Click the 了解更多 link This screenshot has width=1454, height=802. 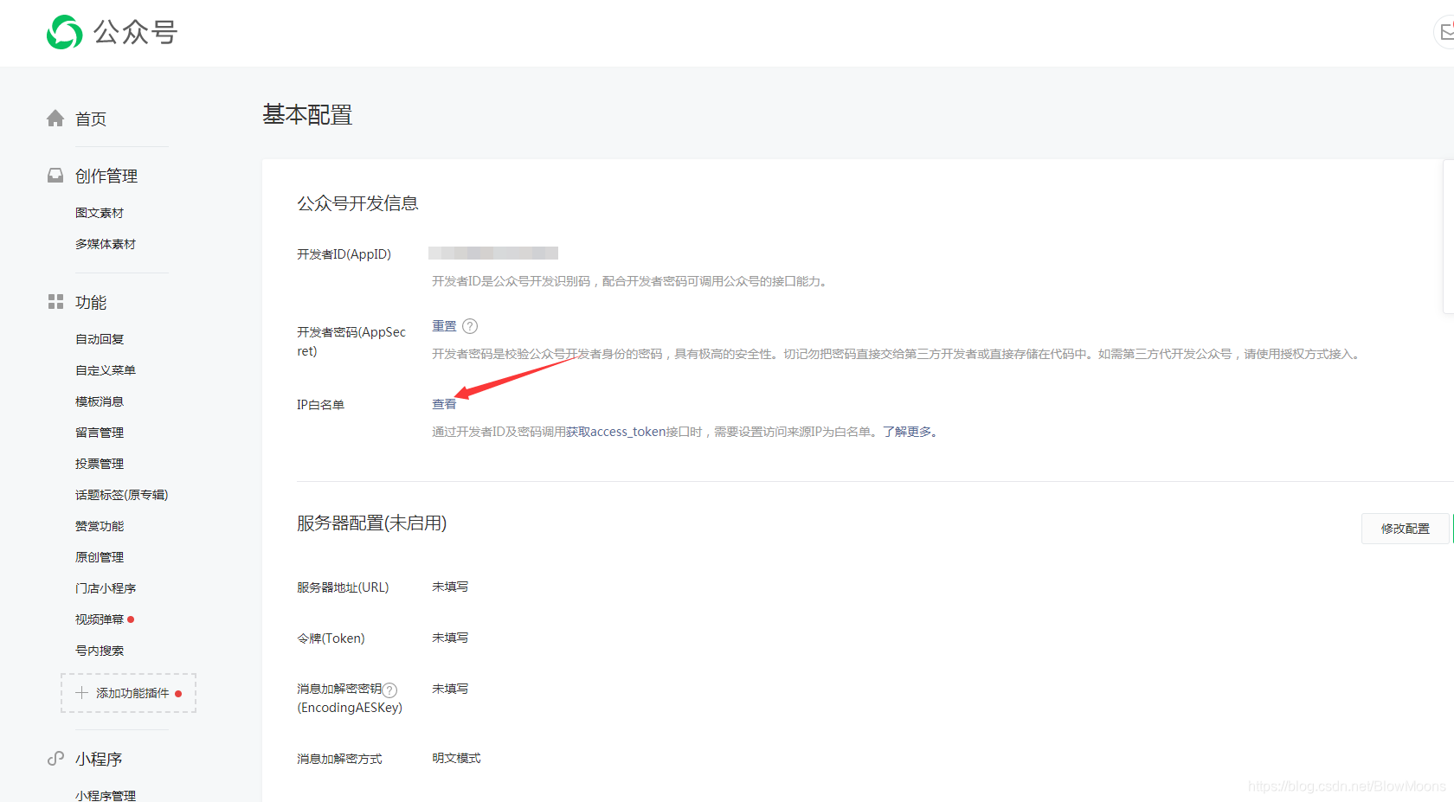point(907,432)
